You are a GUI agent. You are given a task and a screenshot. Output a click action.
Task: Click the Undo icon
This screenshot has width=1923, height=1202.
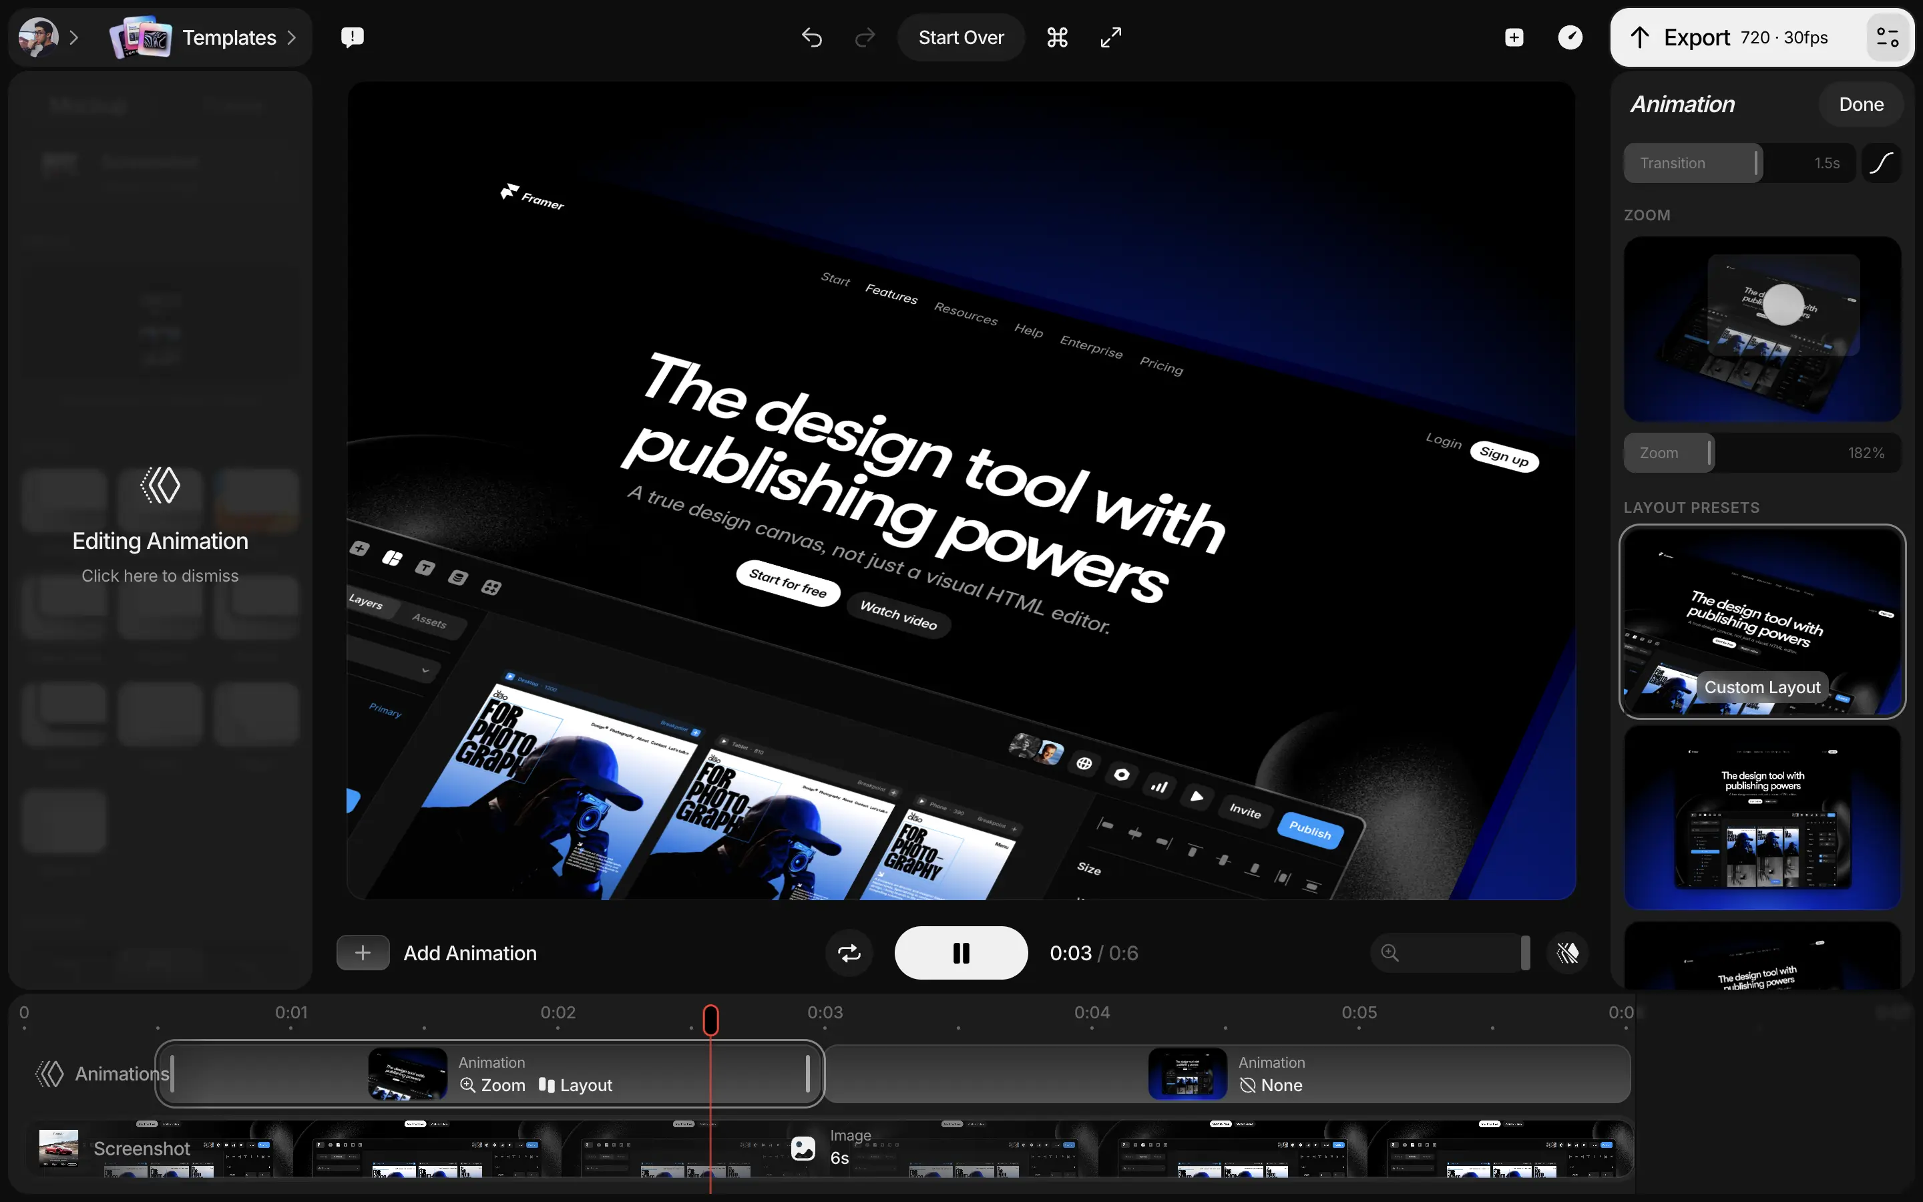click(811, 37)
